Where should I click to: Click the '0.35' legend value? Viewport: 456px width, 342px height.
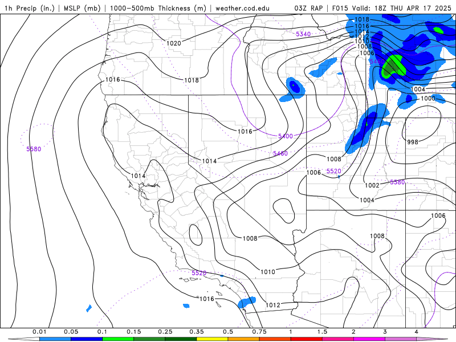(x=197, y=332)
